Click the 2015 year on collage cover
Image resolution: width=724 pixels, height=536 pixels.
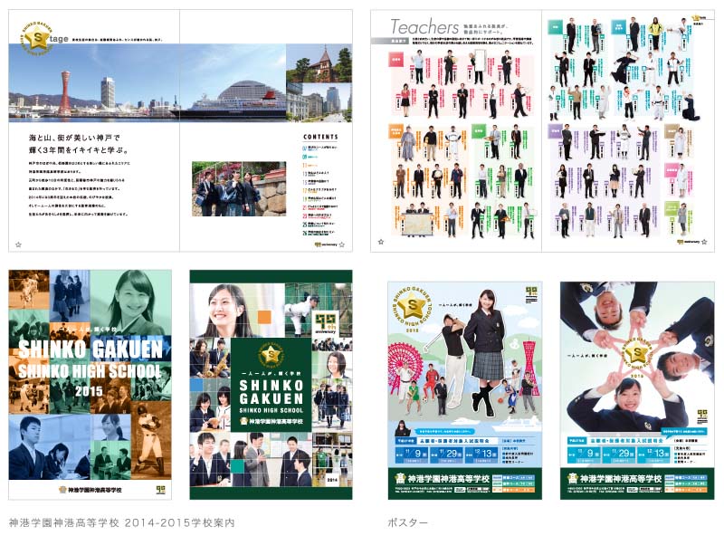[x=89, y=391]
